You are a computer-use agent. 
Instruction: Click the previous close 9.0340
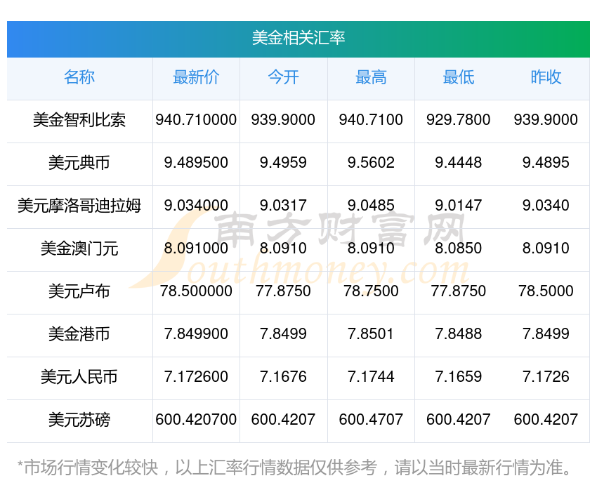click(x=546, y=206)
